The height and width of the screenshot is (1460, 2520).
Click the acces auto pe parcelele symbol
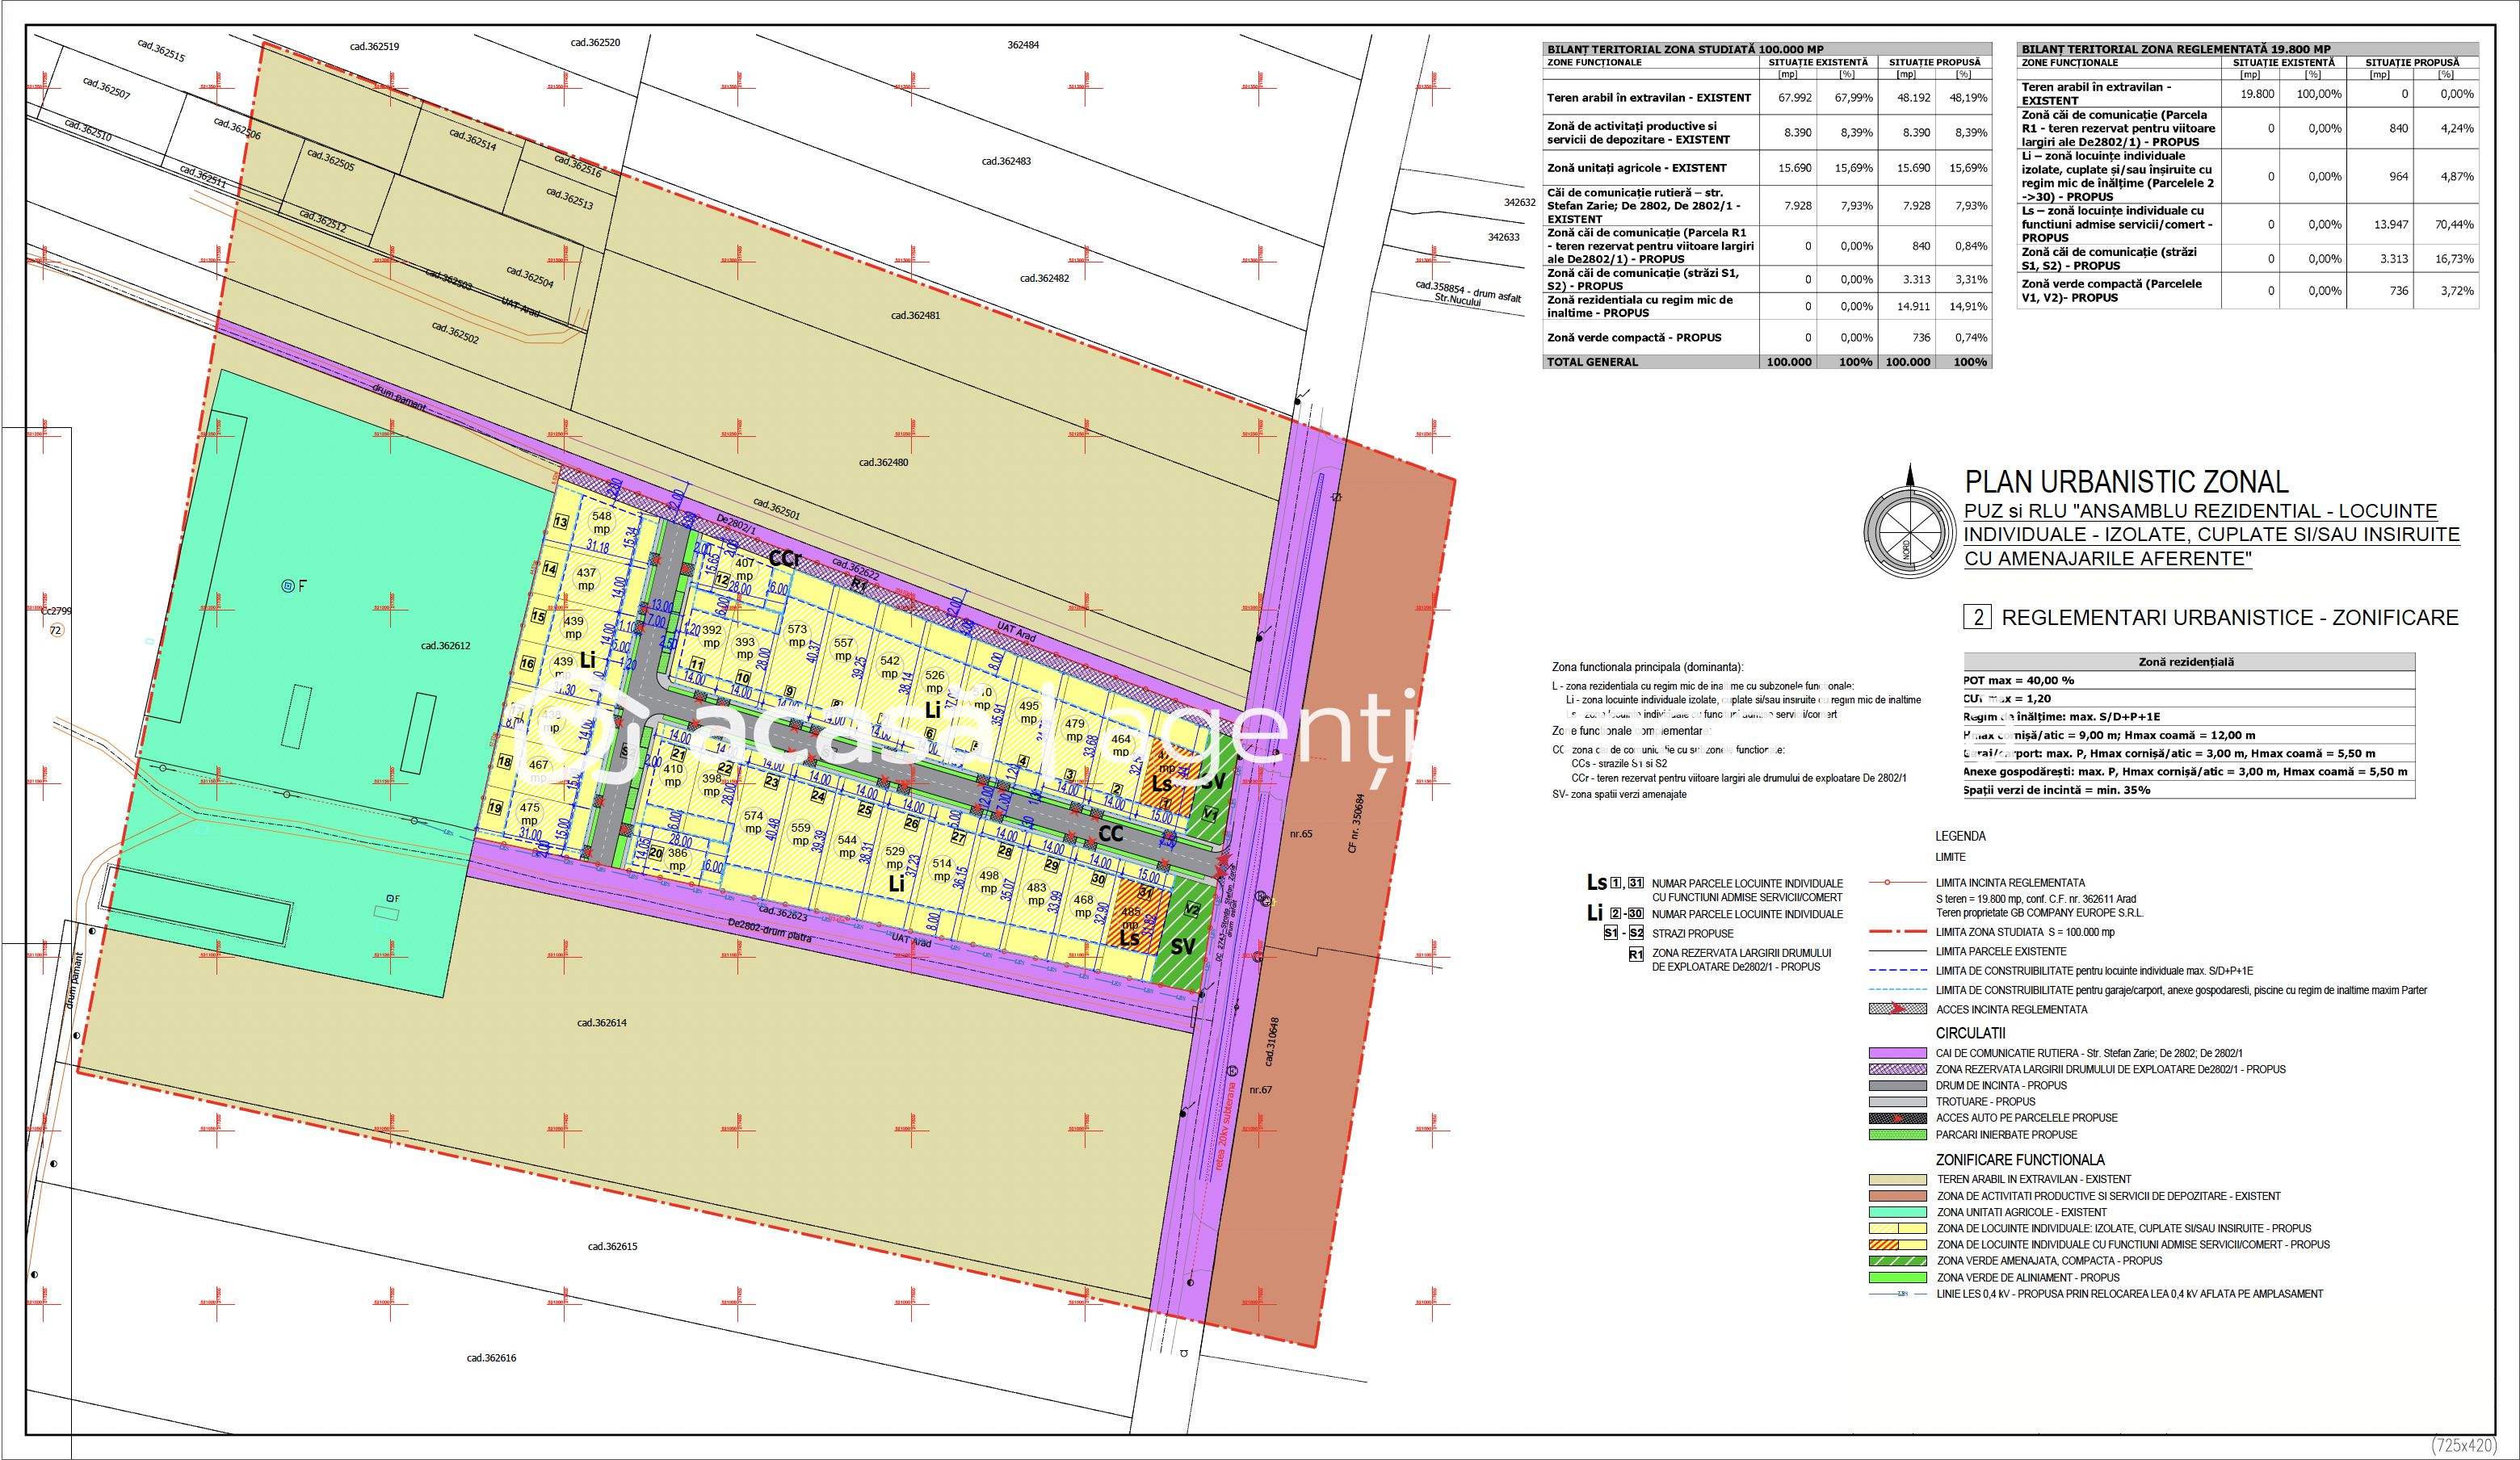[1897, 1118]
